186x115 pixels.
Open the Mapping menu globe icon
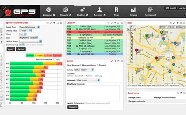pos(49,10)
